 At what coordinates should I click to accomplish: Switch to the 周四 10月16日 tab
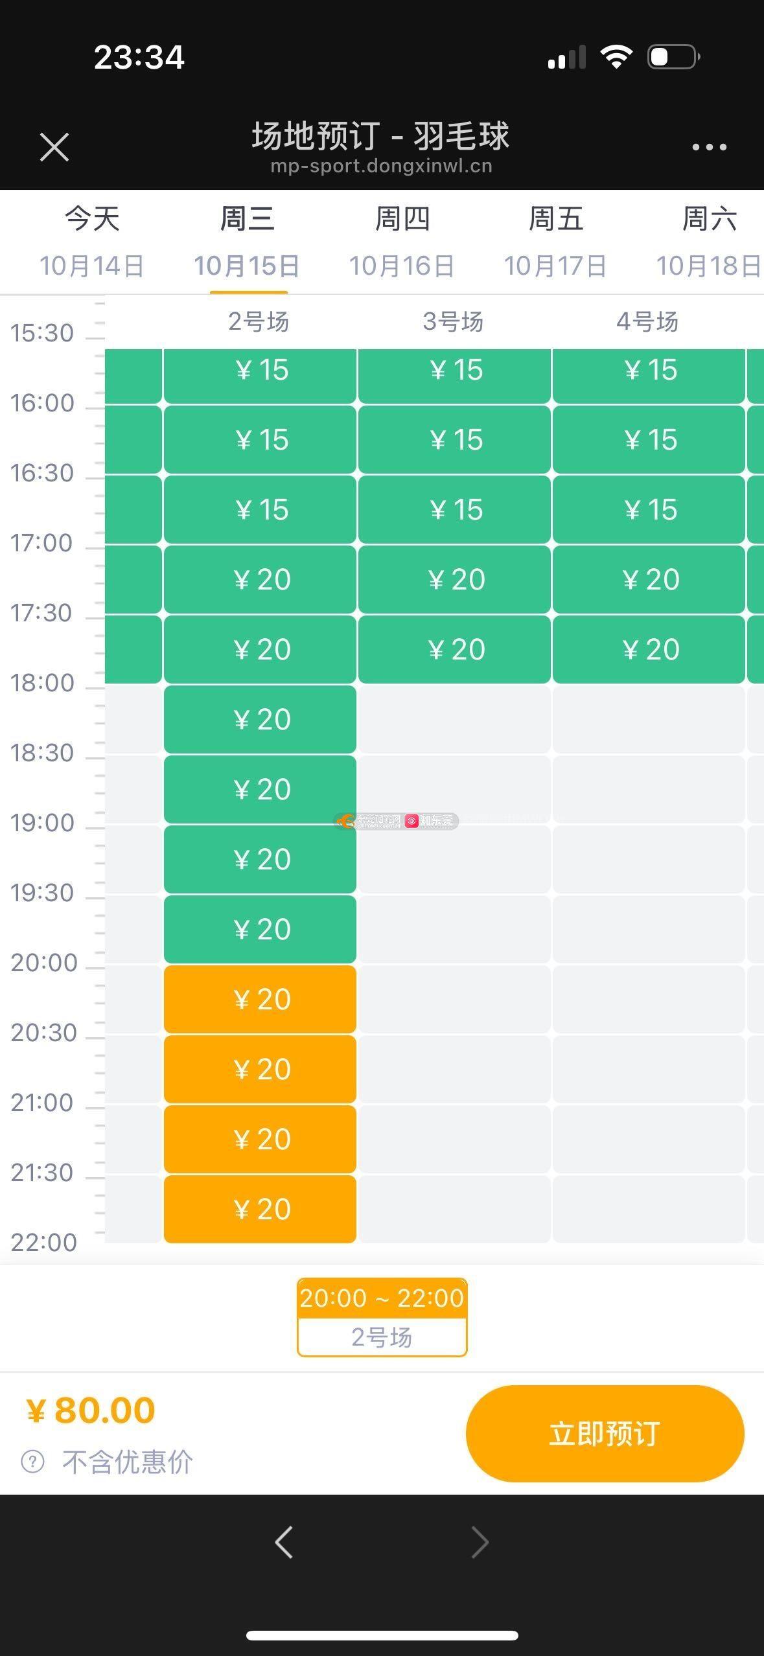pyautogui.click(x=402, y=241)
